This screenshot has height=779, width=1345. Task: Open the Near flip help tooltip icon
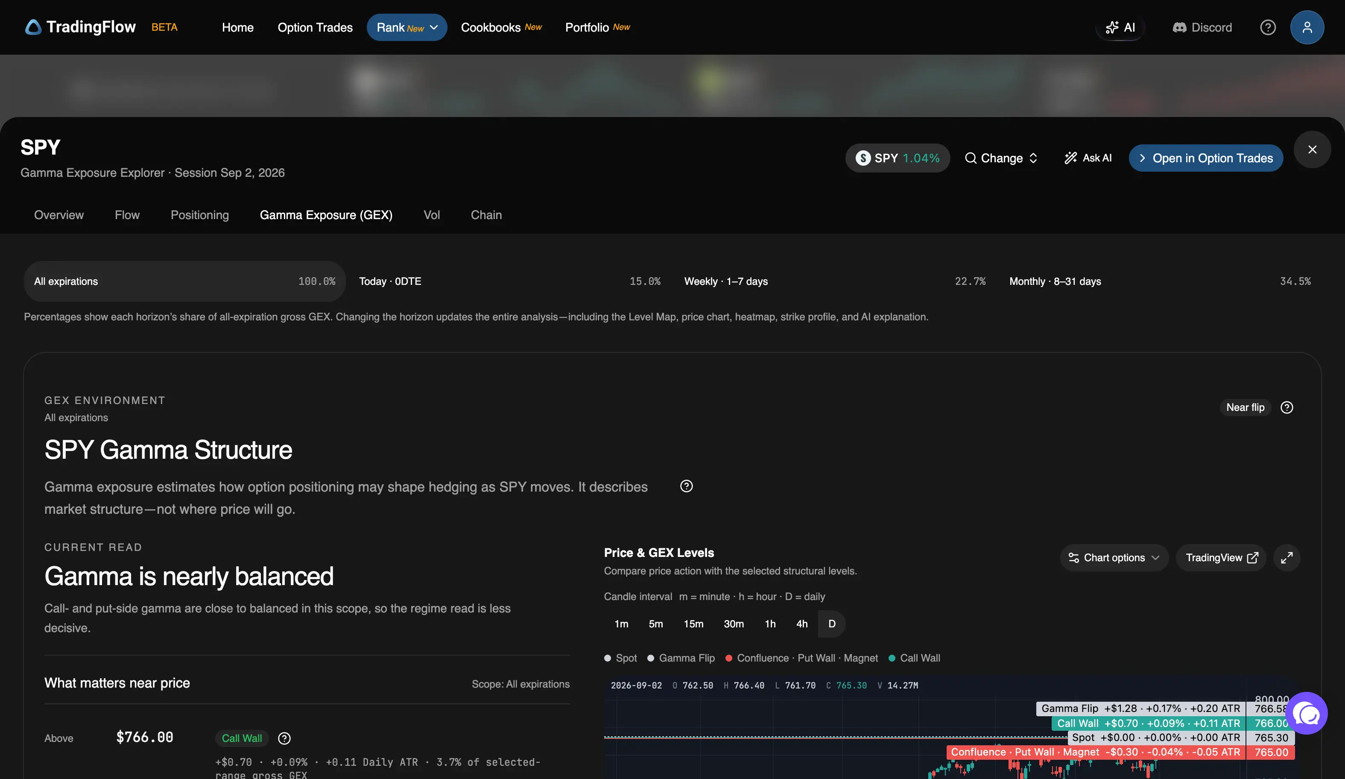[1287, 407]
